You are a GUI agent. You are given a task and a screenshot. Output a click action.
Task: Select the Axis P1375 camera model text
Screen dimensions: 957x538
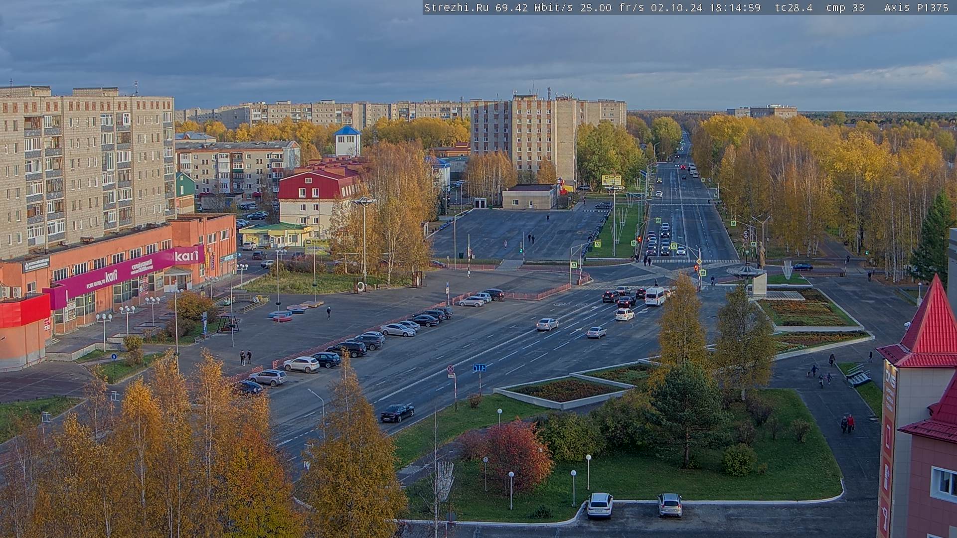coord(917,7)
